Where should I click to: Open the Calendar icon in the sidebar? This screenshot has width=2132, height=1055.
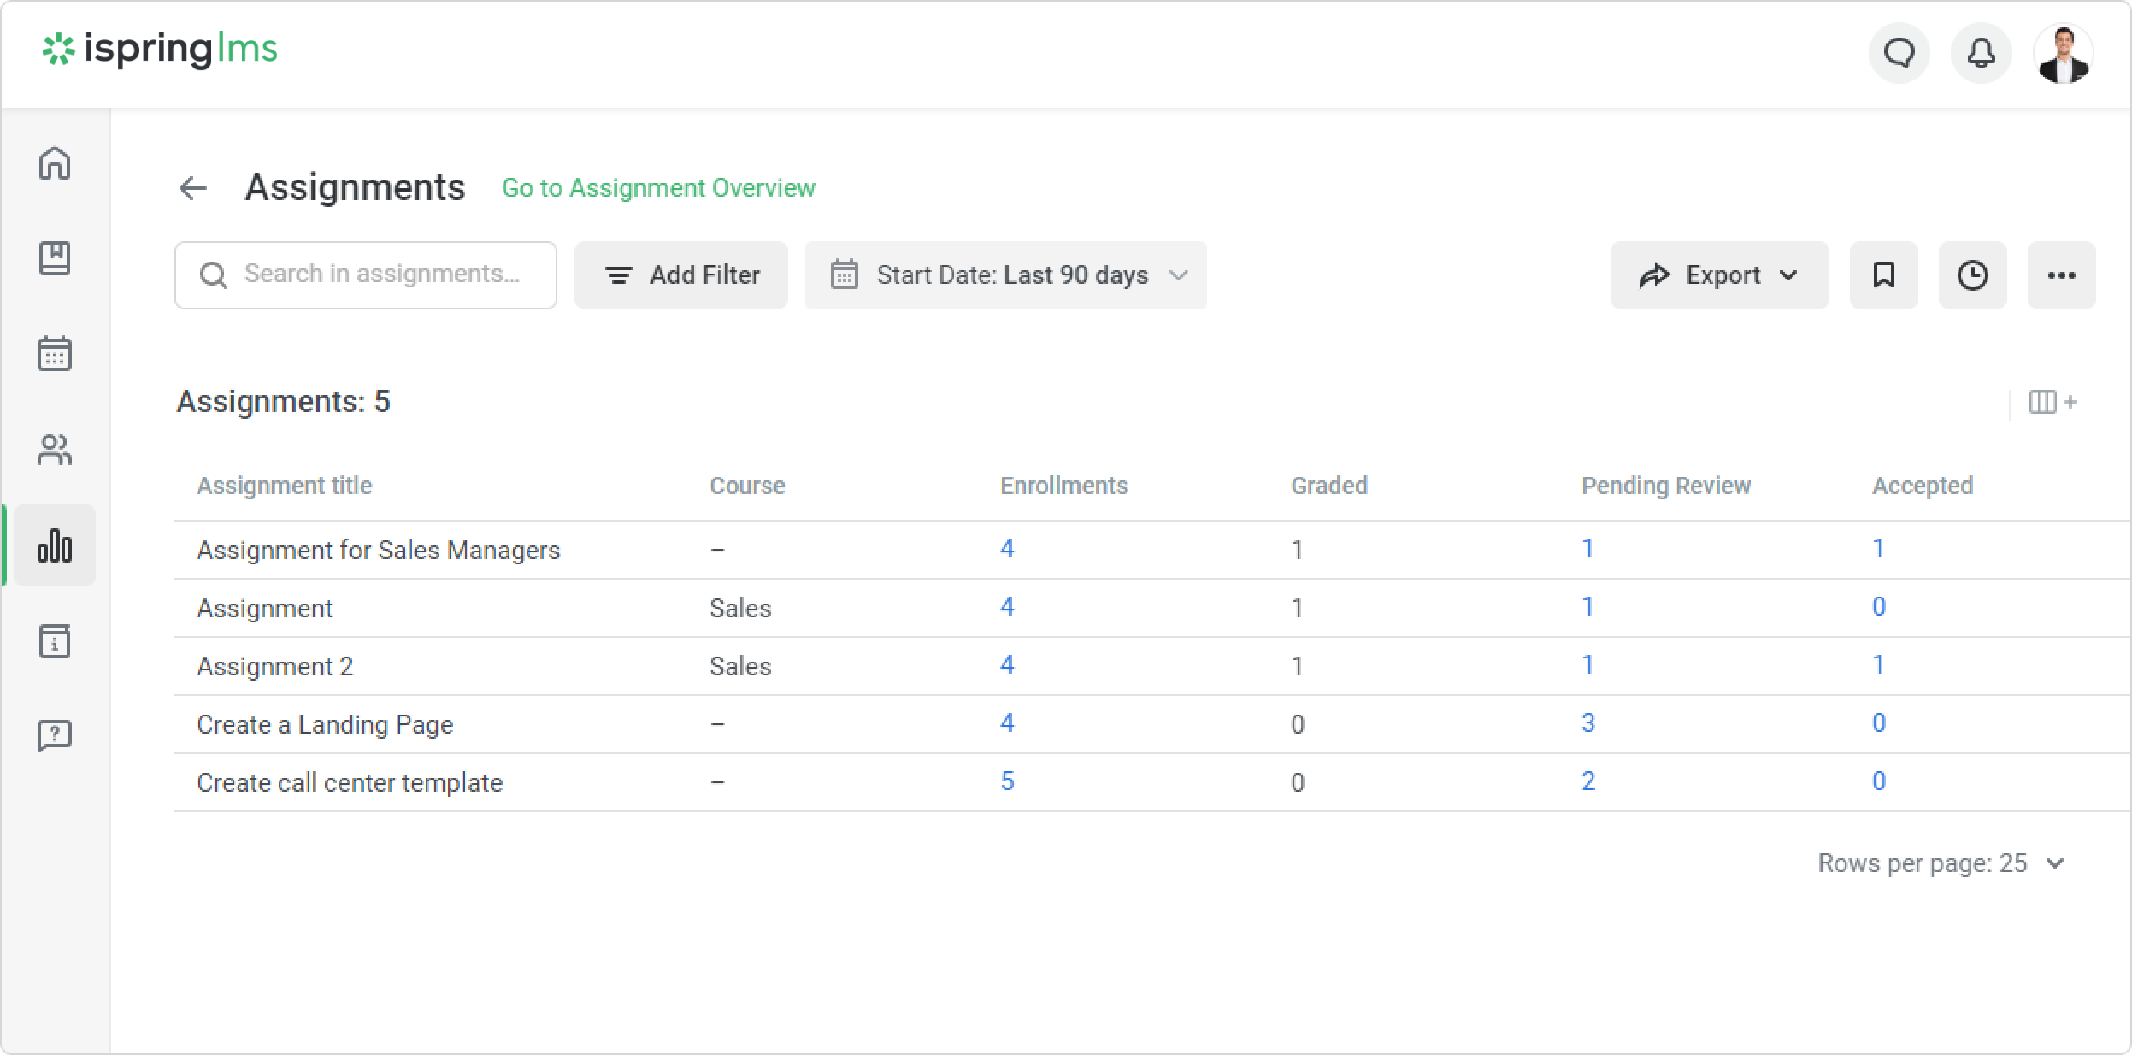click(55, 353)
